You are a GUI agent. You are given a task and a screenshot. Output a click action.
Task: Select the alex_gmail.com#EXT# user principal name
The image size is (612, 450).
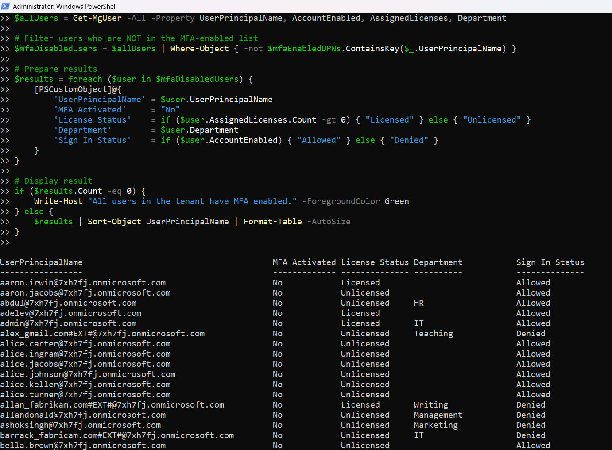(x=102, y=334)
